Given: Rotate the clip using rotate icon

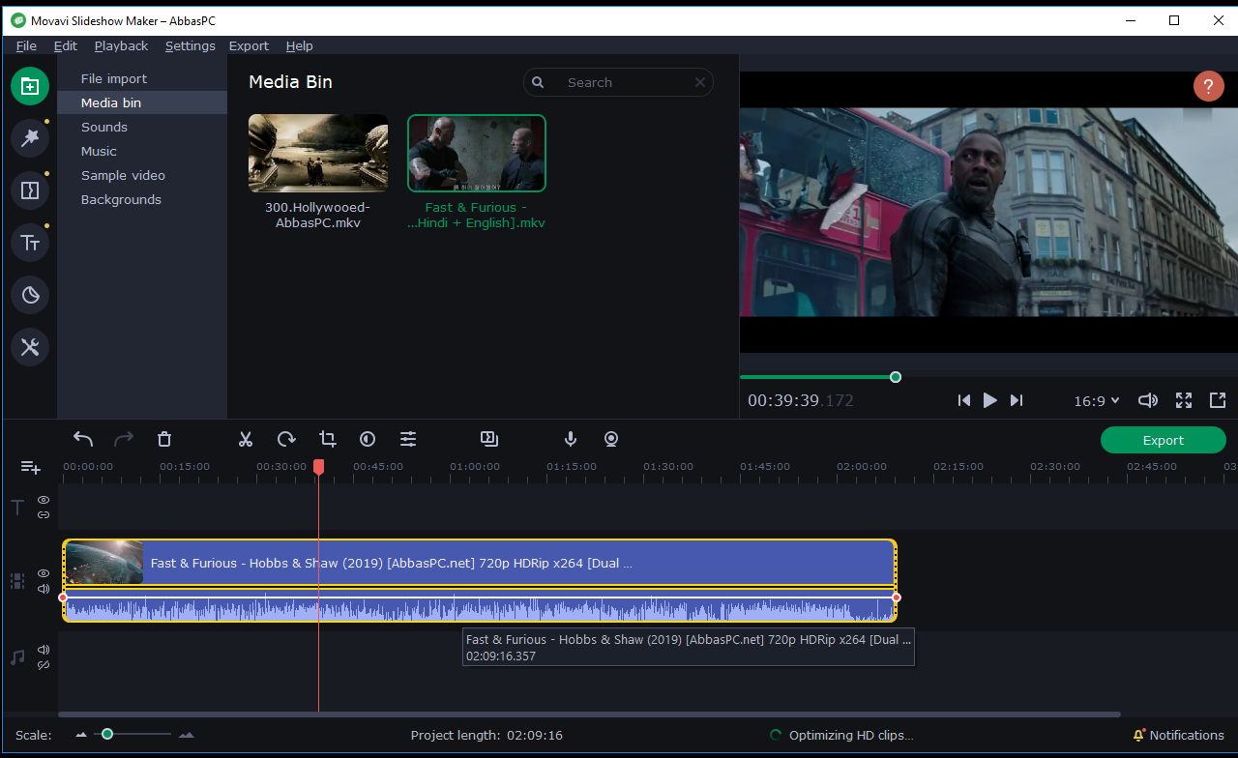Looking at the screenshot, I should [x=286, y=439].
